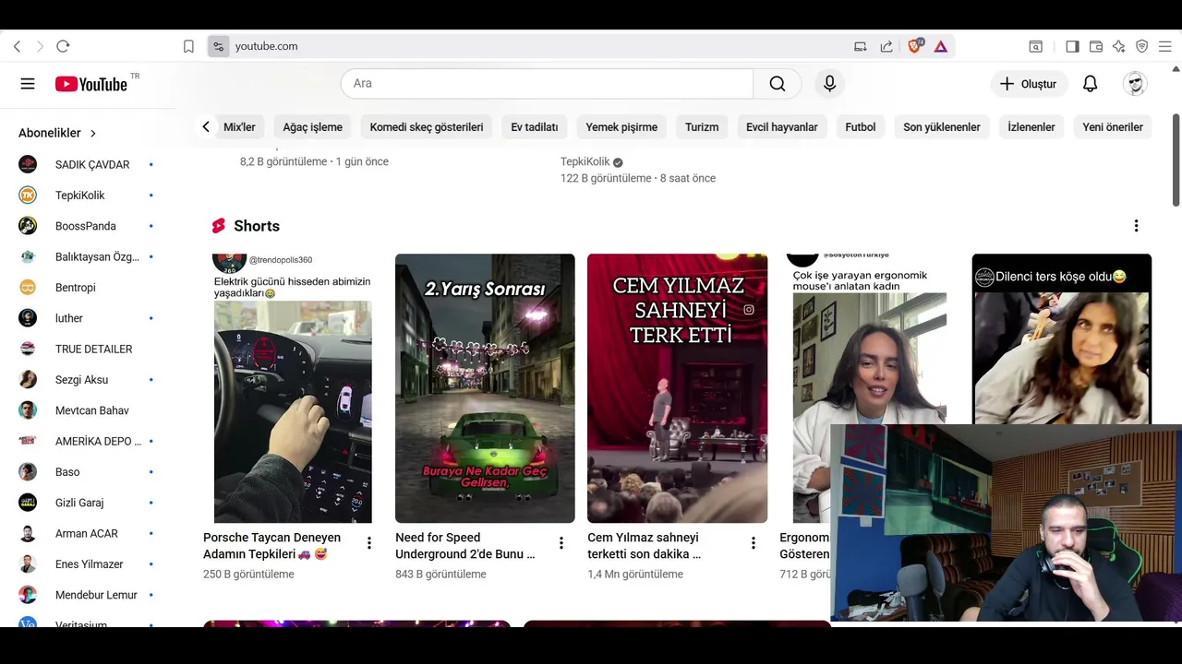The image size is (1182, 664).
Task: Select the Mix'ler chip
Action: [239, 127]
